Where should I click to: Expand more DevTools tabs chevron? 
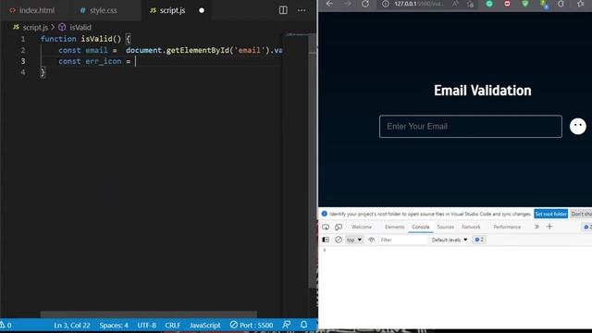point(536,227)
